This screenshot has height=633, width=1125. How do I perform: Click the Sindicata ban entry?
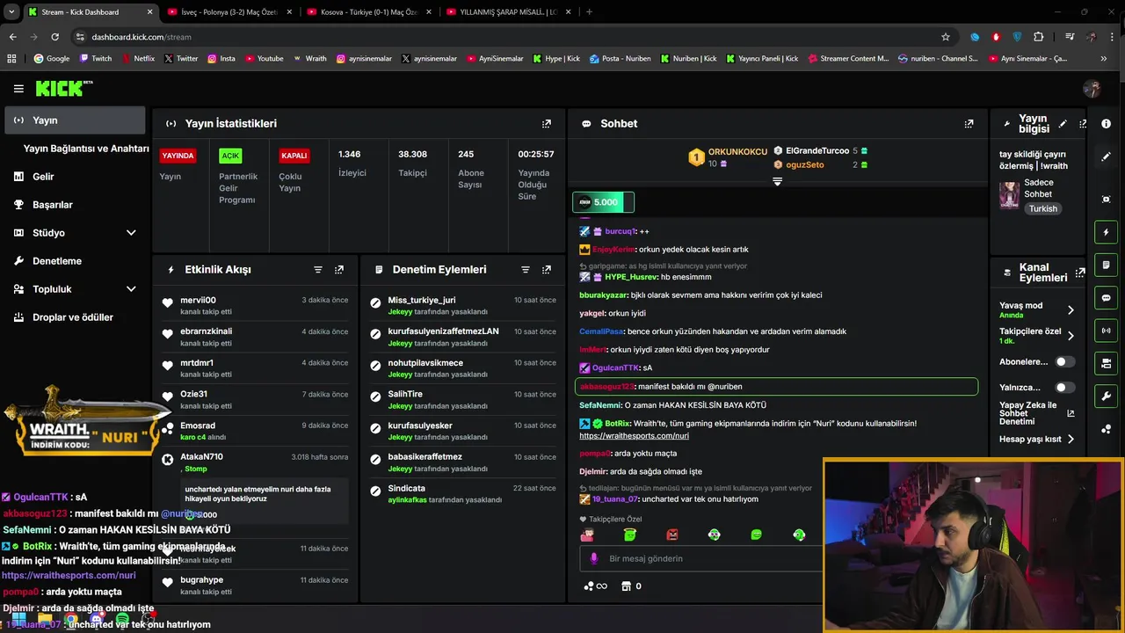463,493
